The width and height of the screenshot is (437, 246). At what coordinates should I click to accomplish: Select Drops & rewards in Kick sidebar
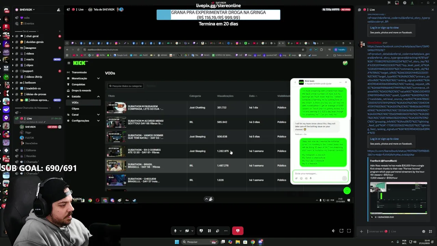(x=81, y=91)
